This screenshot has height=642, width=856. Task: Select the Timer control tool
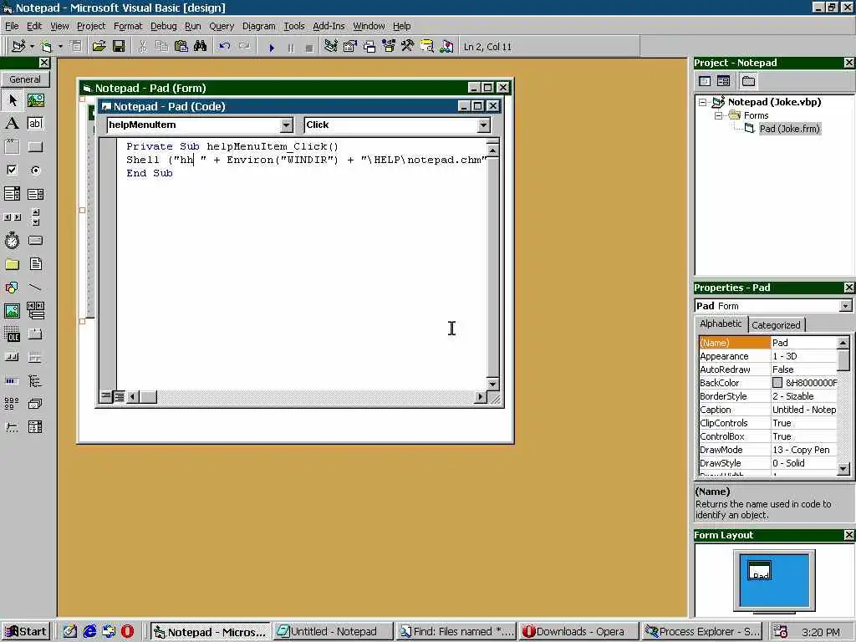tap(12, 241)
